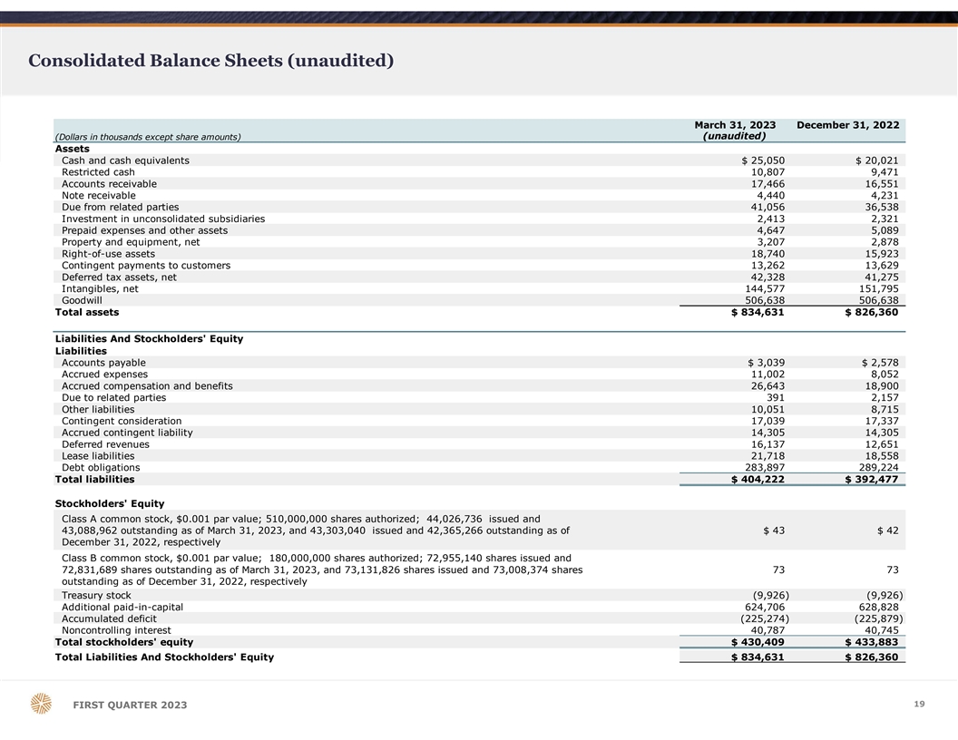This screenshot has width=958, height=740.
Task: Click the slide title Consolidated Balance Sheets
Action: (210, 61)
